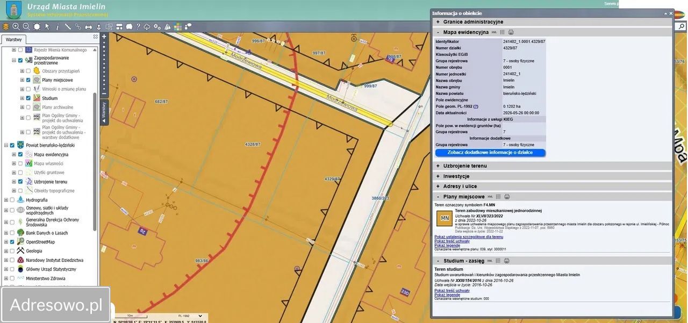Zoom in with map plus button
This screenshot has height=323, width=688.
104,37
